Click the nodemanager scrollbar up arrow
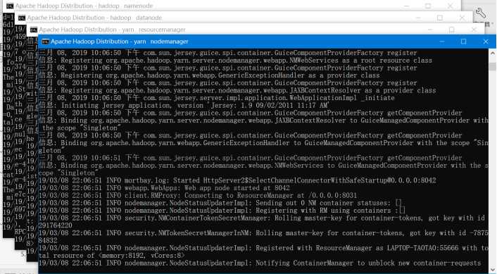Screen dimensions: 497x274 492,53
